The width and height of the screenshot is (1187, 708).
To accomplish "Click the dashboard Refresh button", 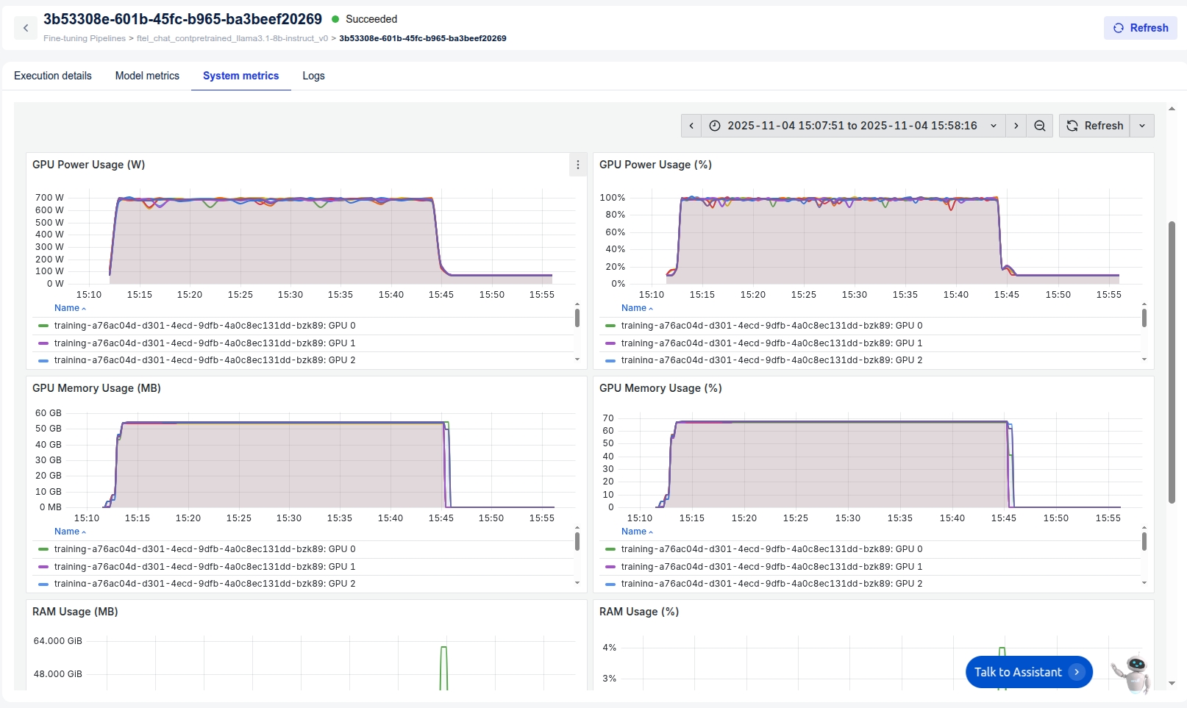I will [1095, 126].
